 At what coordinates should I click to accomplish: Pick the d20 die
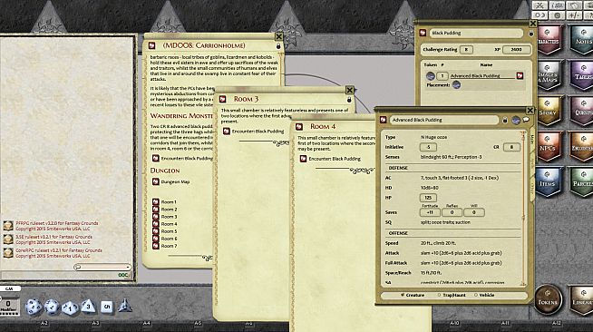tap(34, 307)
